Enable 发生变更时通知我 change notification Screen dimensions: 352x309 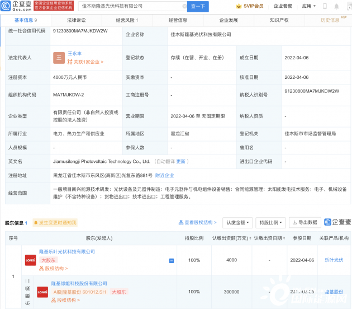[x=55, y=223]
